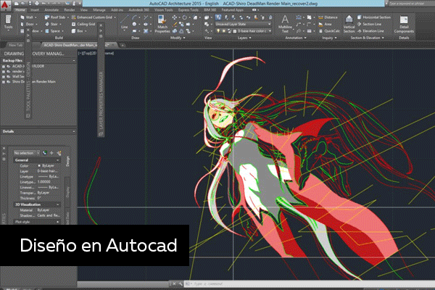
Task: Open the AutoCAD application menu logo button
Action: 6,5
